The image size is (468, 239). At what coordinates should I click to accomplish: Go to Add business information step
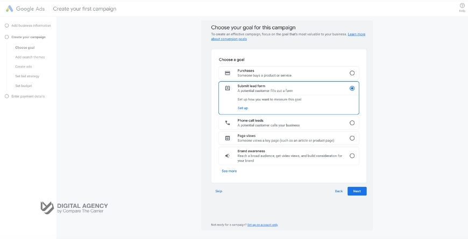click(x=31, y=26)
